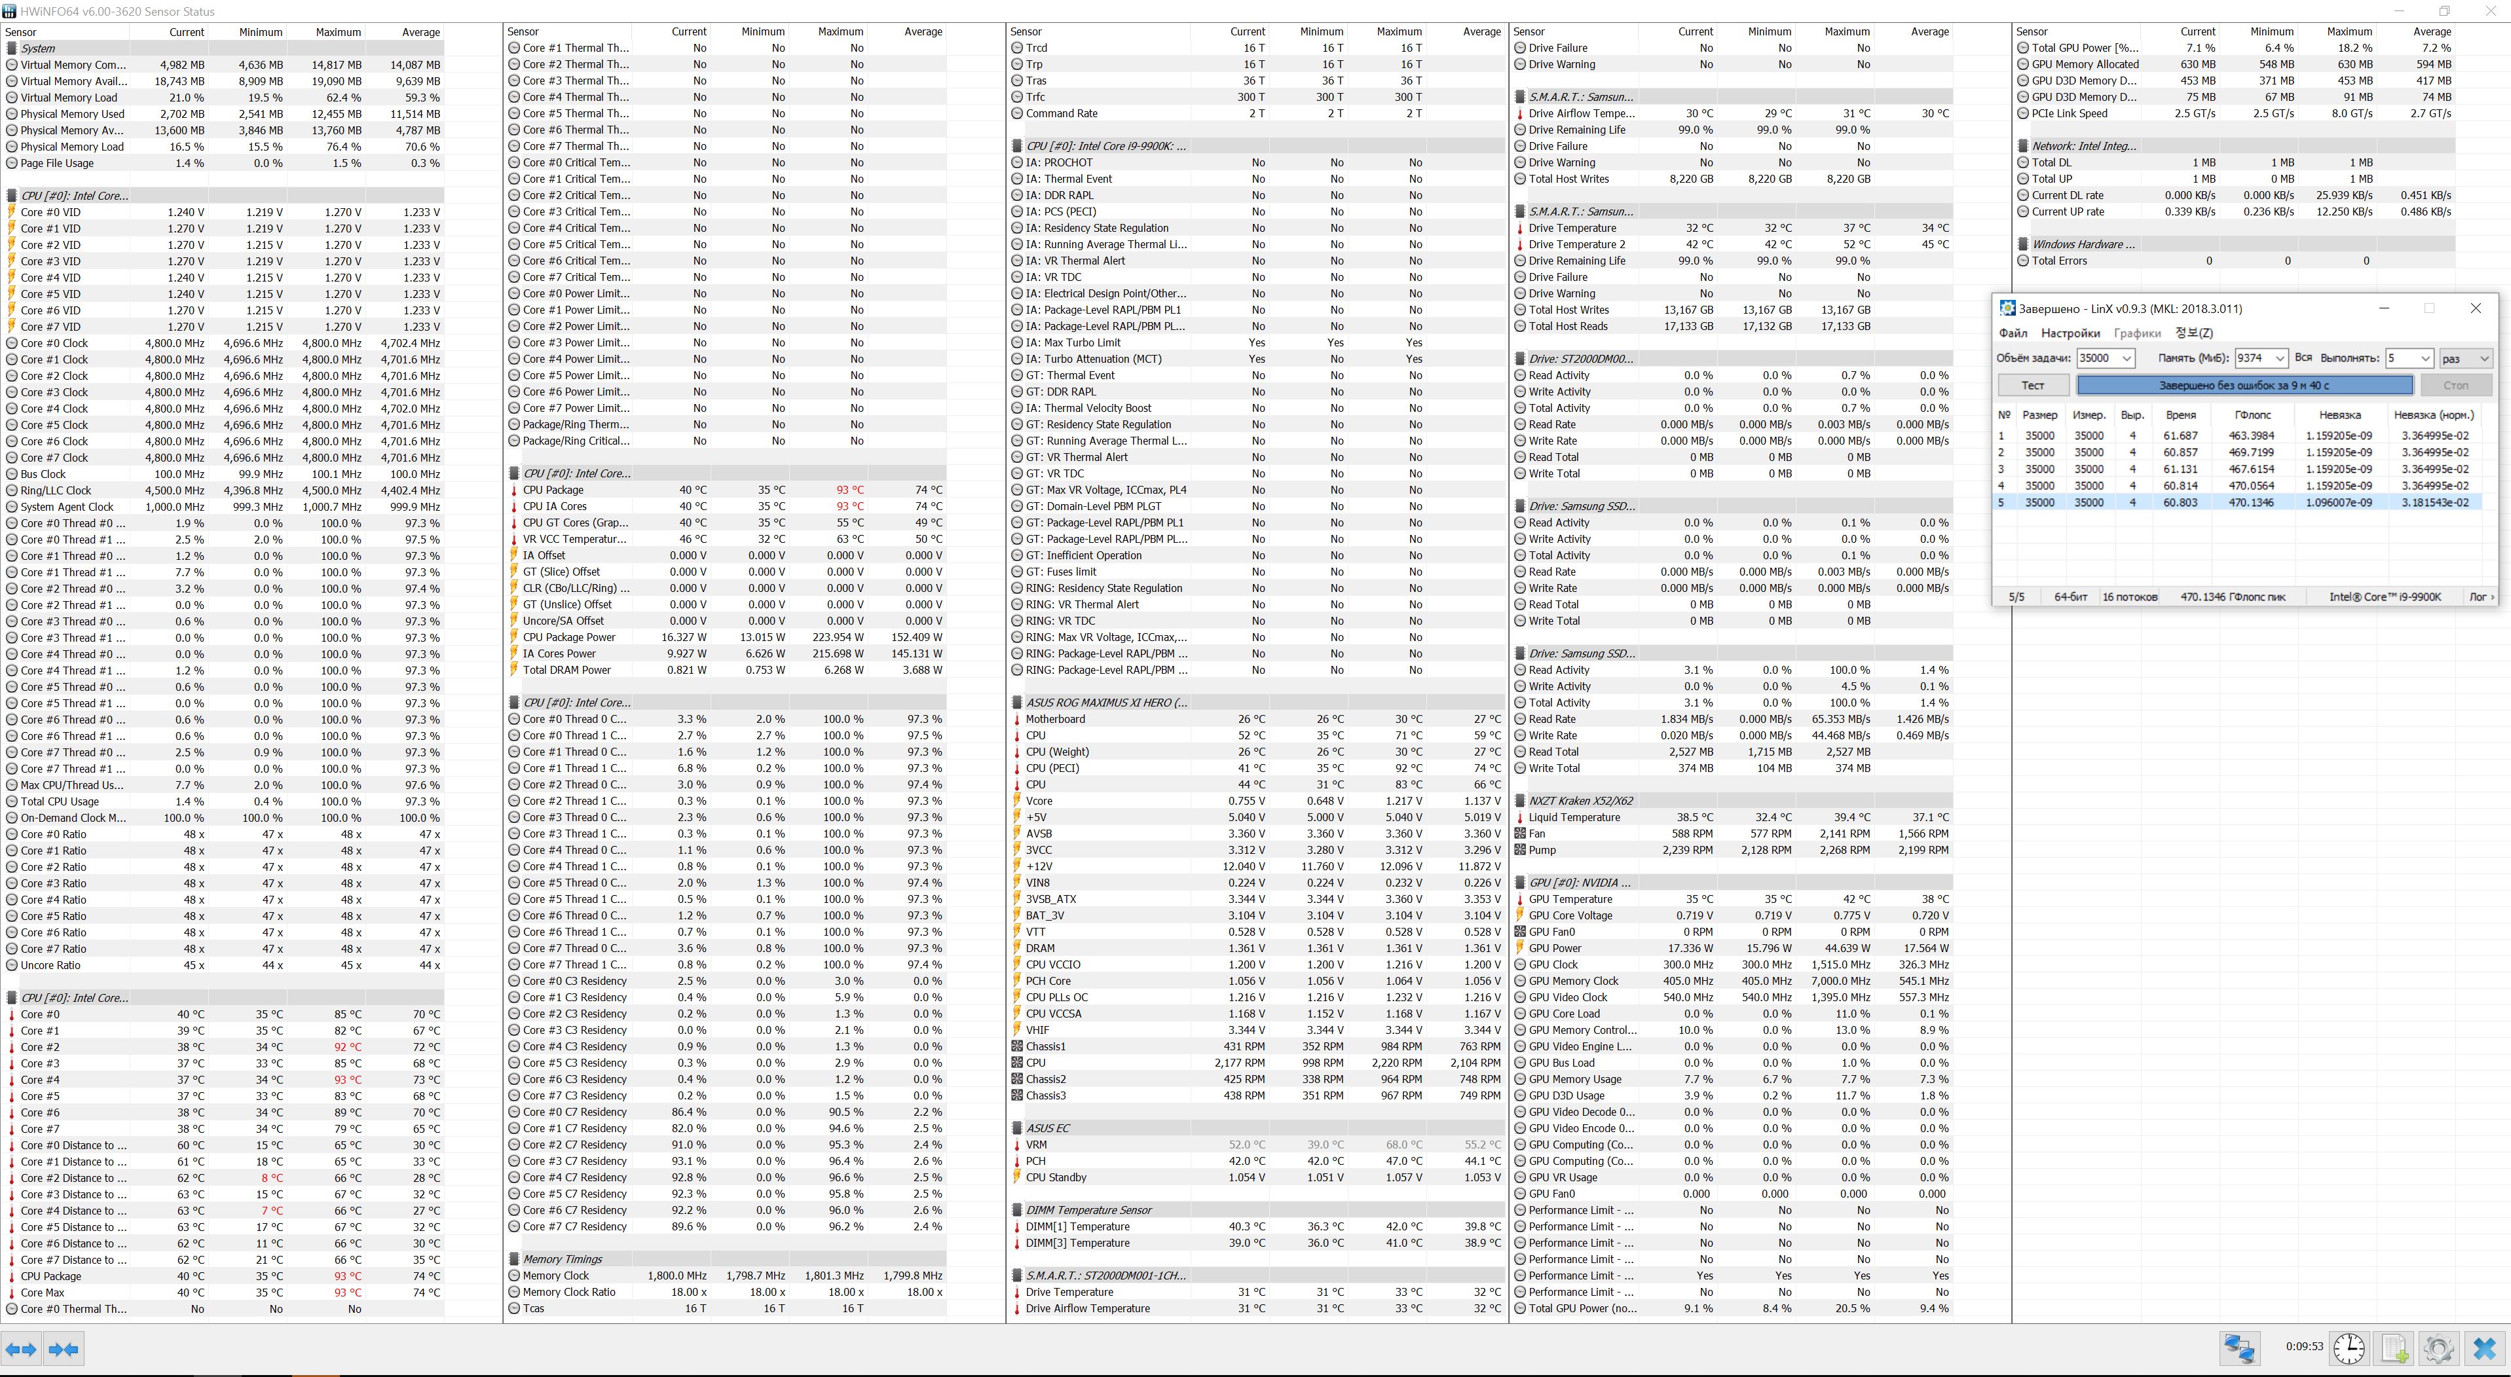Open sensor settings gear icon
The image size is (2511, 1377).
coord(2439,1348)
